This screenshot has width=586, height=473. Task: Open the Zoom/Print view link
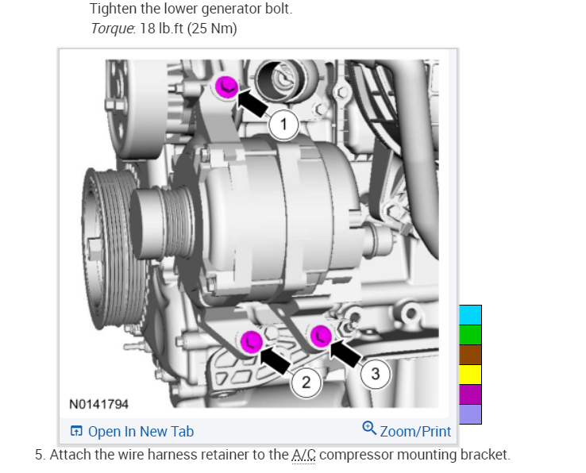[x=415, y=432]
